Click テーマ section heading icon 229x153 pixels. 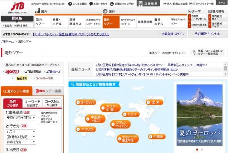tap(190, 11)
